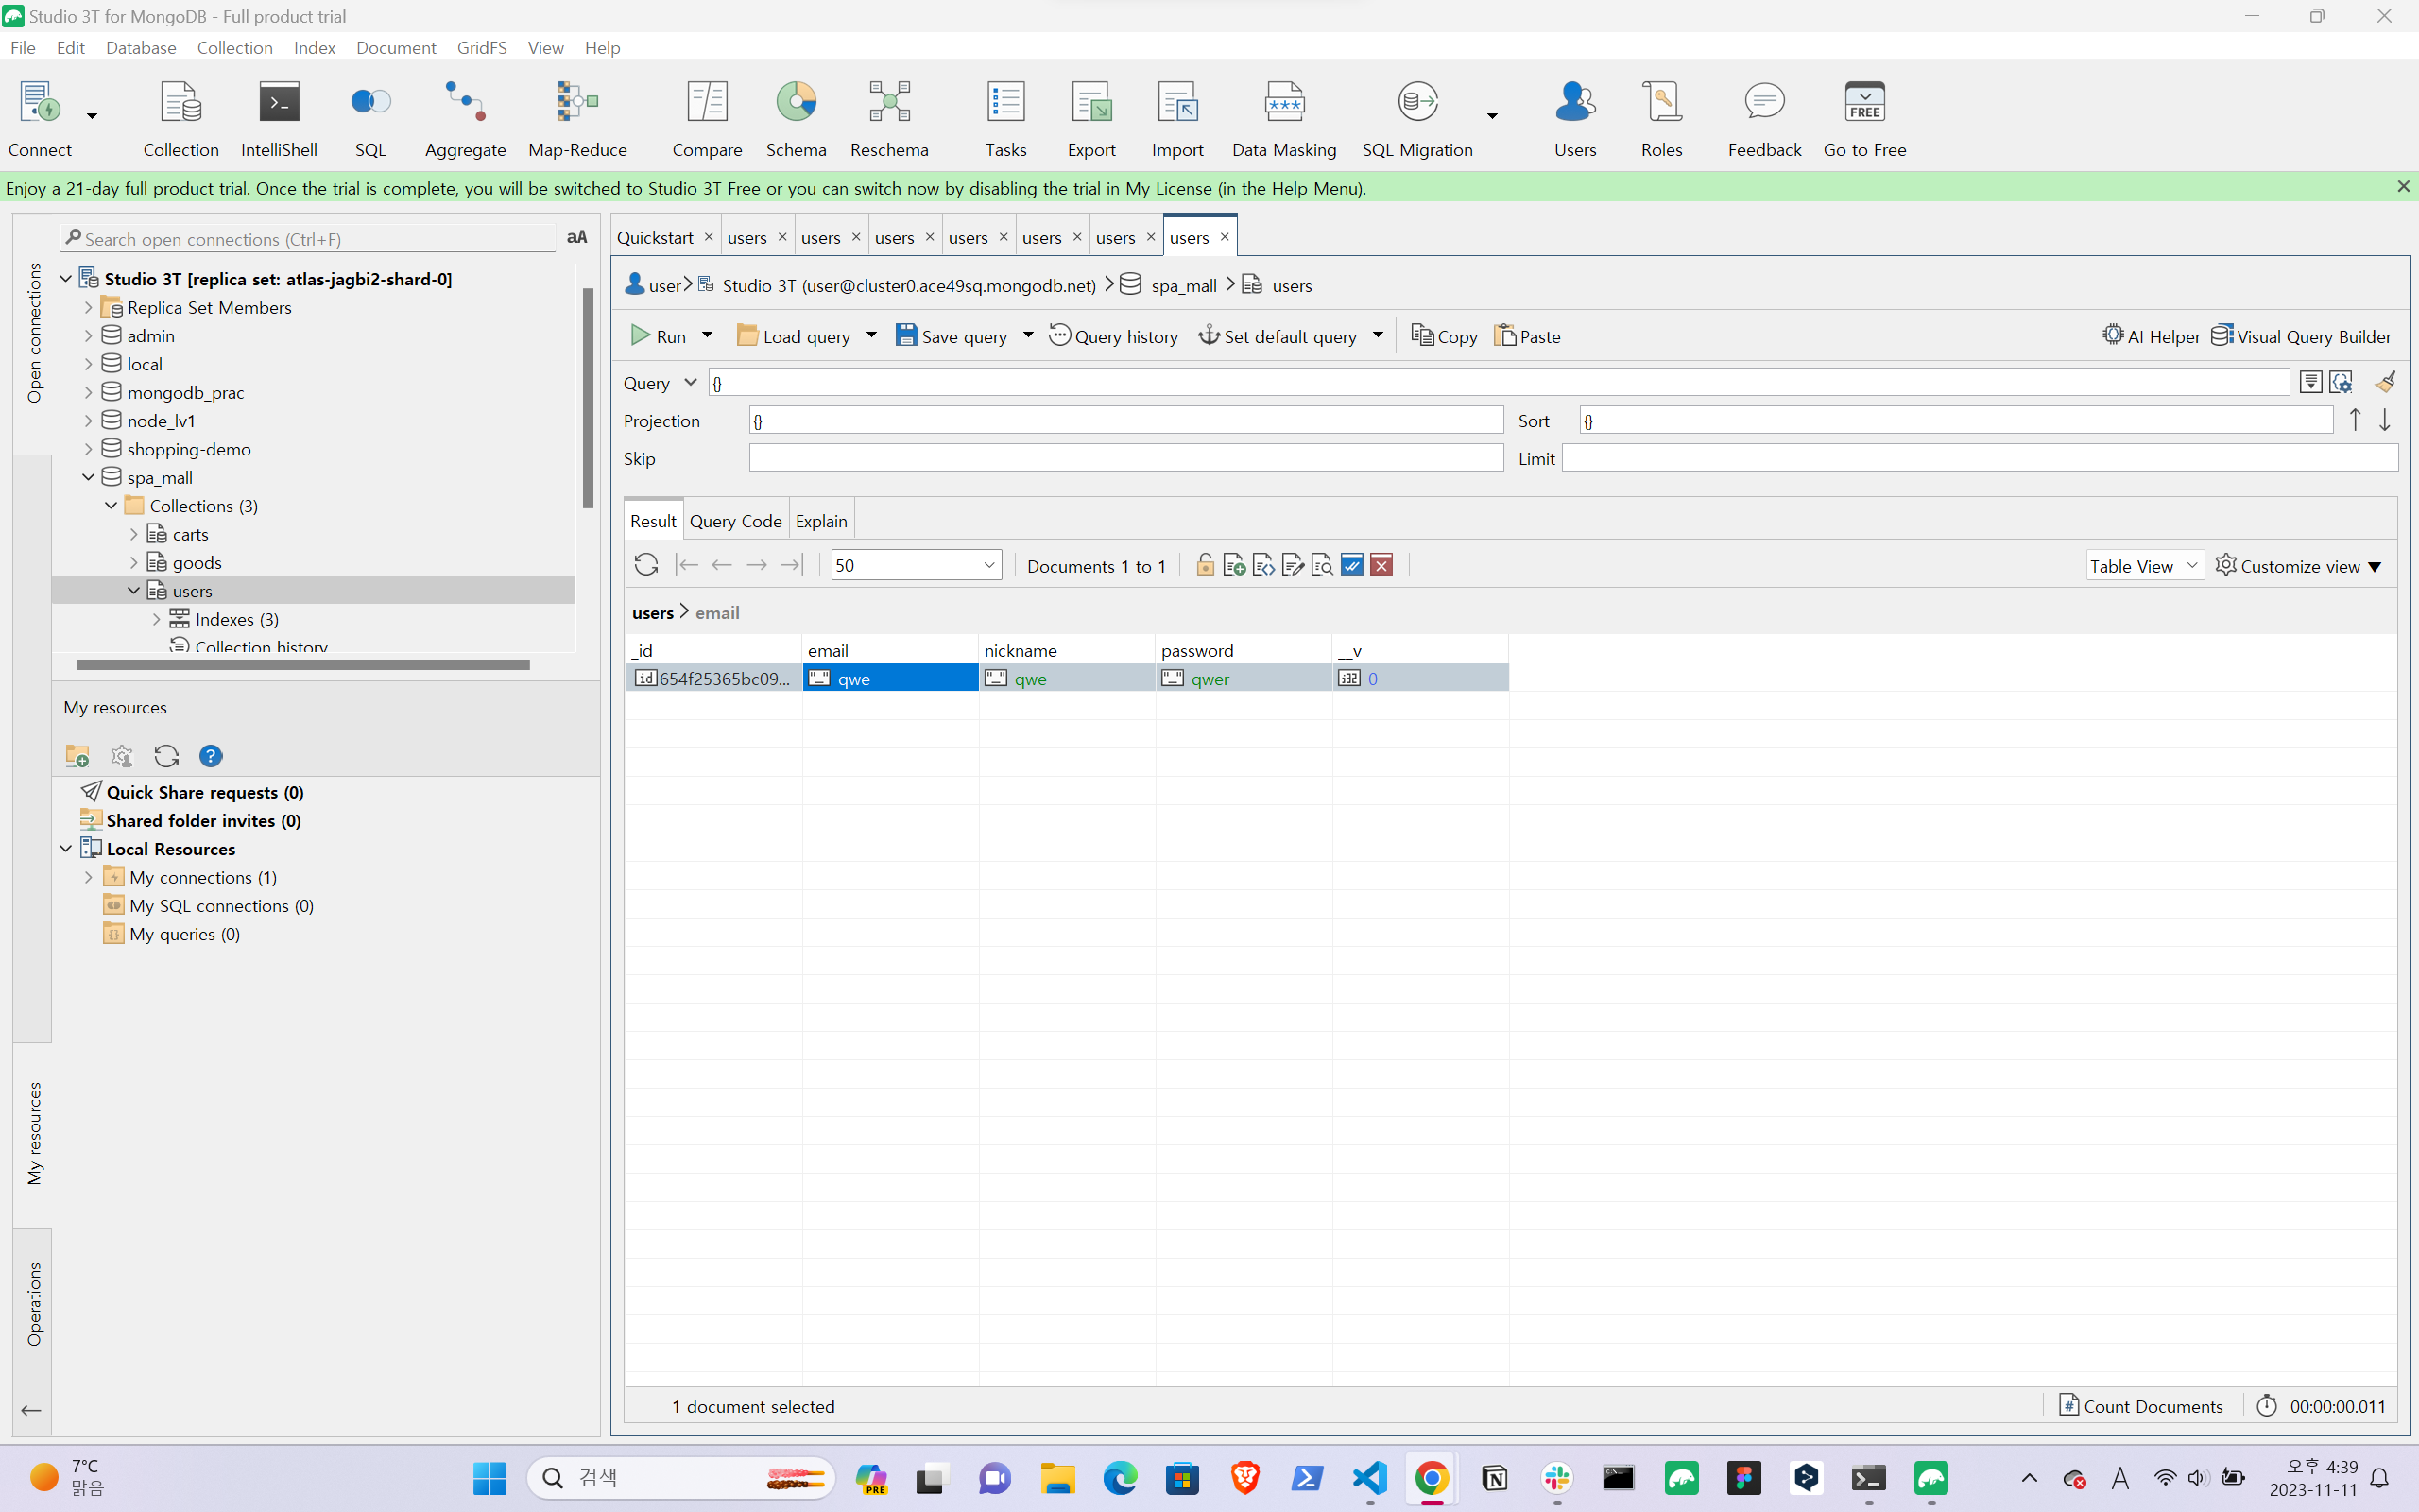Refresh the result documents

645,565
